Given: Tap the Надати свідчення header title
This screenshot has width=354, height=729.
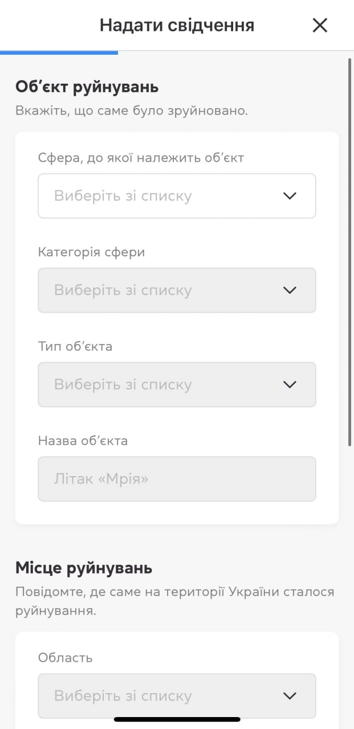Looking at the screenshot, I should click(177, 25).
